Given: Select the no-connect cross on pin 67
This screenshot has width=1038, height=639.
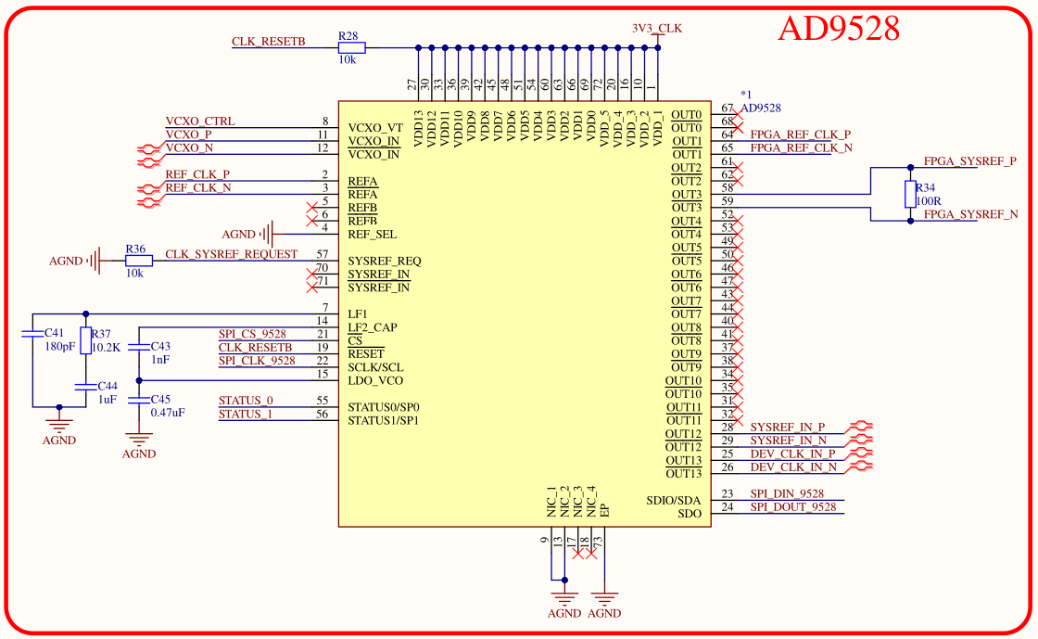Looking at the screenshot, I should click(738, 115).
